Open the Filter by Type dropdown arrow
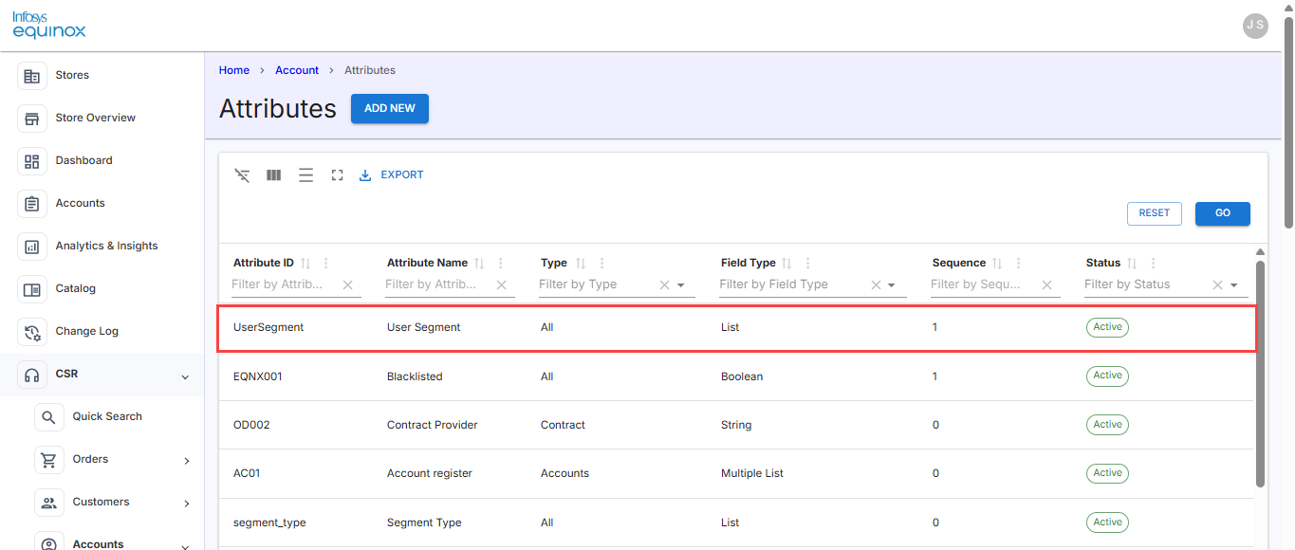The image size is (1295, 550). click(681, 285)
